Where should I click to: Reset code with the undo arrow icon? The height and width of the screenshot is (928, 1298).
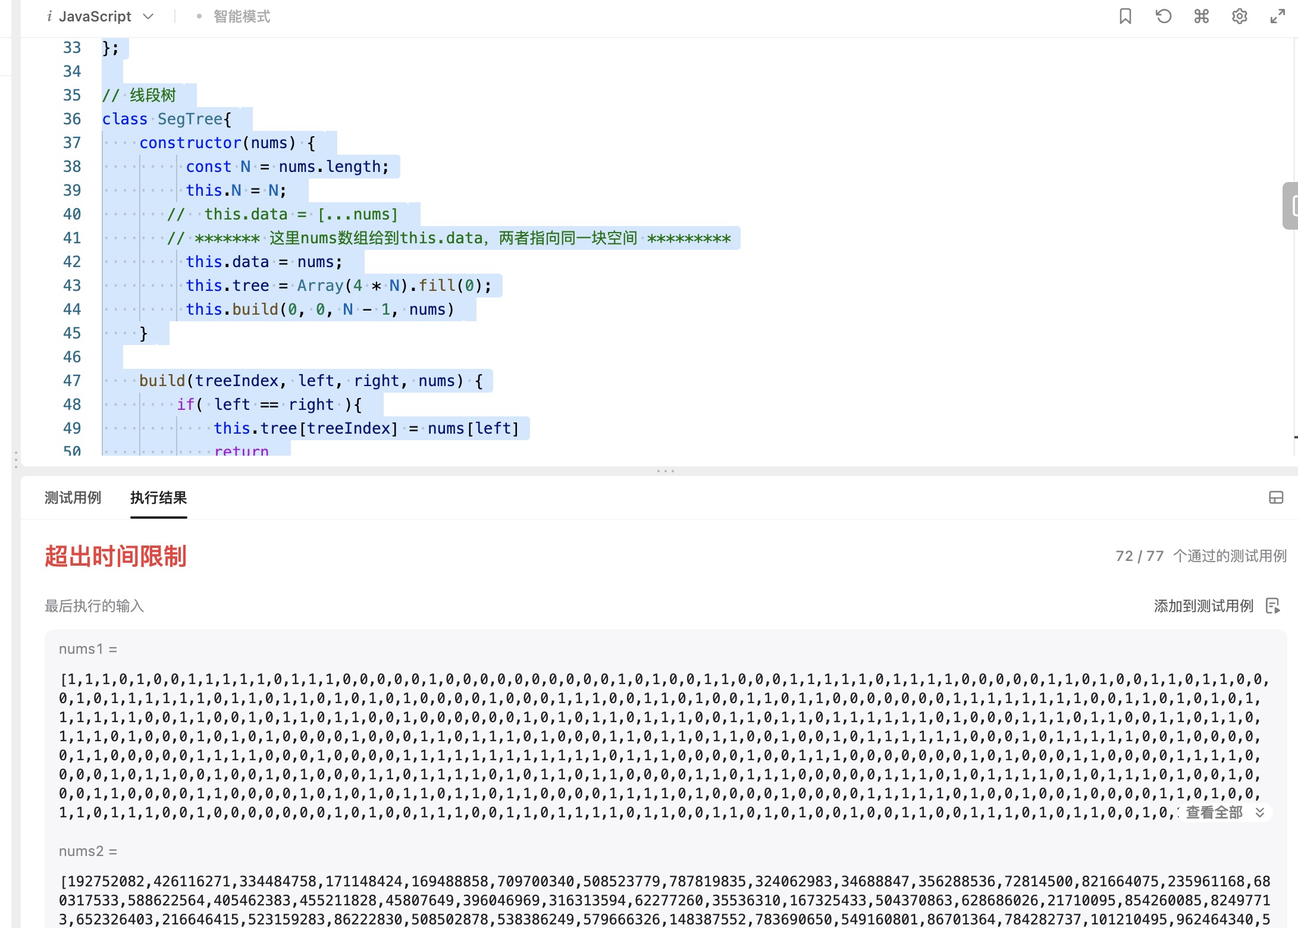tap(1164, 17)
